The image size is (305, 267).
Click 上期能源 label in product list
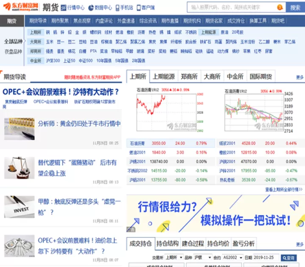pyautogui.click(x=208, y=32)
